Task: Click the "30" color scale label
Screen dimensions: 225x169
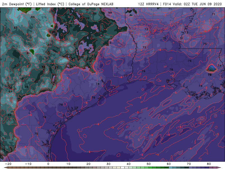Action: tap(109, 164)
